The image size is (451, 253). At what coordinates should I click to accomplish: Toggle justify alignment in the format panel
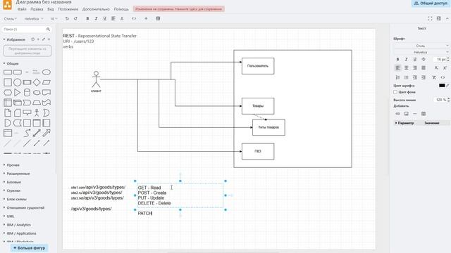point(424,68)
